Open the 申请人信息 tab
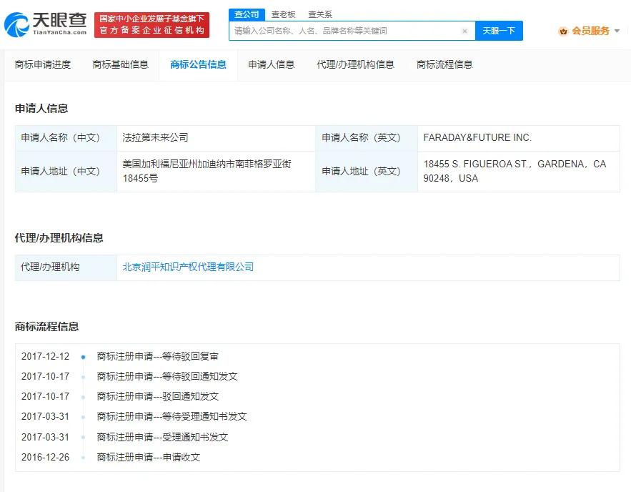Image resolution: width=631 pixels, height=492 pixels. click(x=272, y=64)
